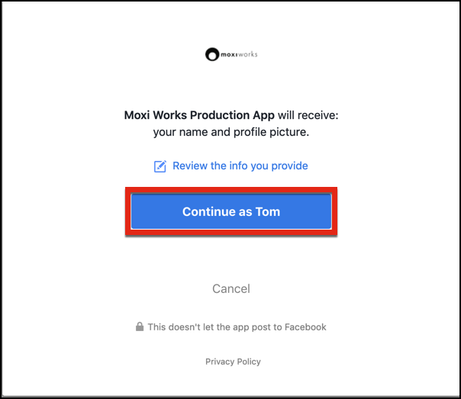The width and height of the screenshot is (461, 399).
Task: Edit the info shared with Moxi Works
Action: [x=240, y=166]
